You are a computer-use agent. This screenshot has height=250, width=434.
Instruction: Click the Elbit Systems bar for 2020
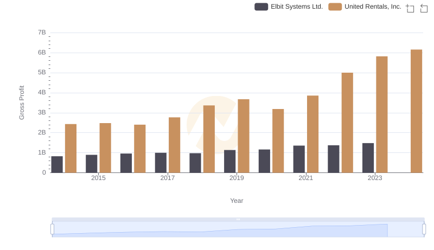tap(264, 161)
